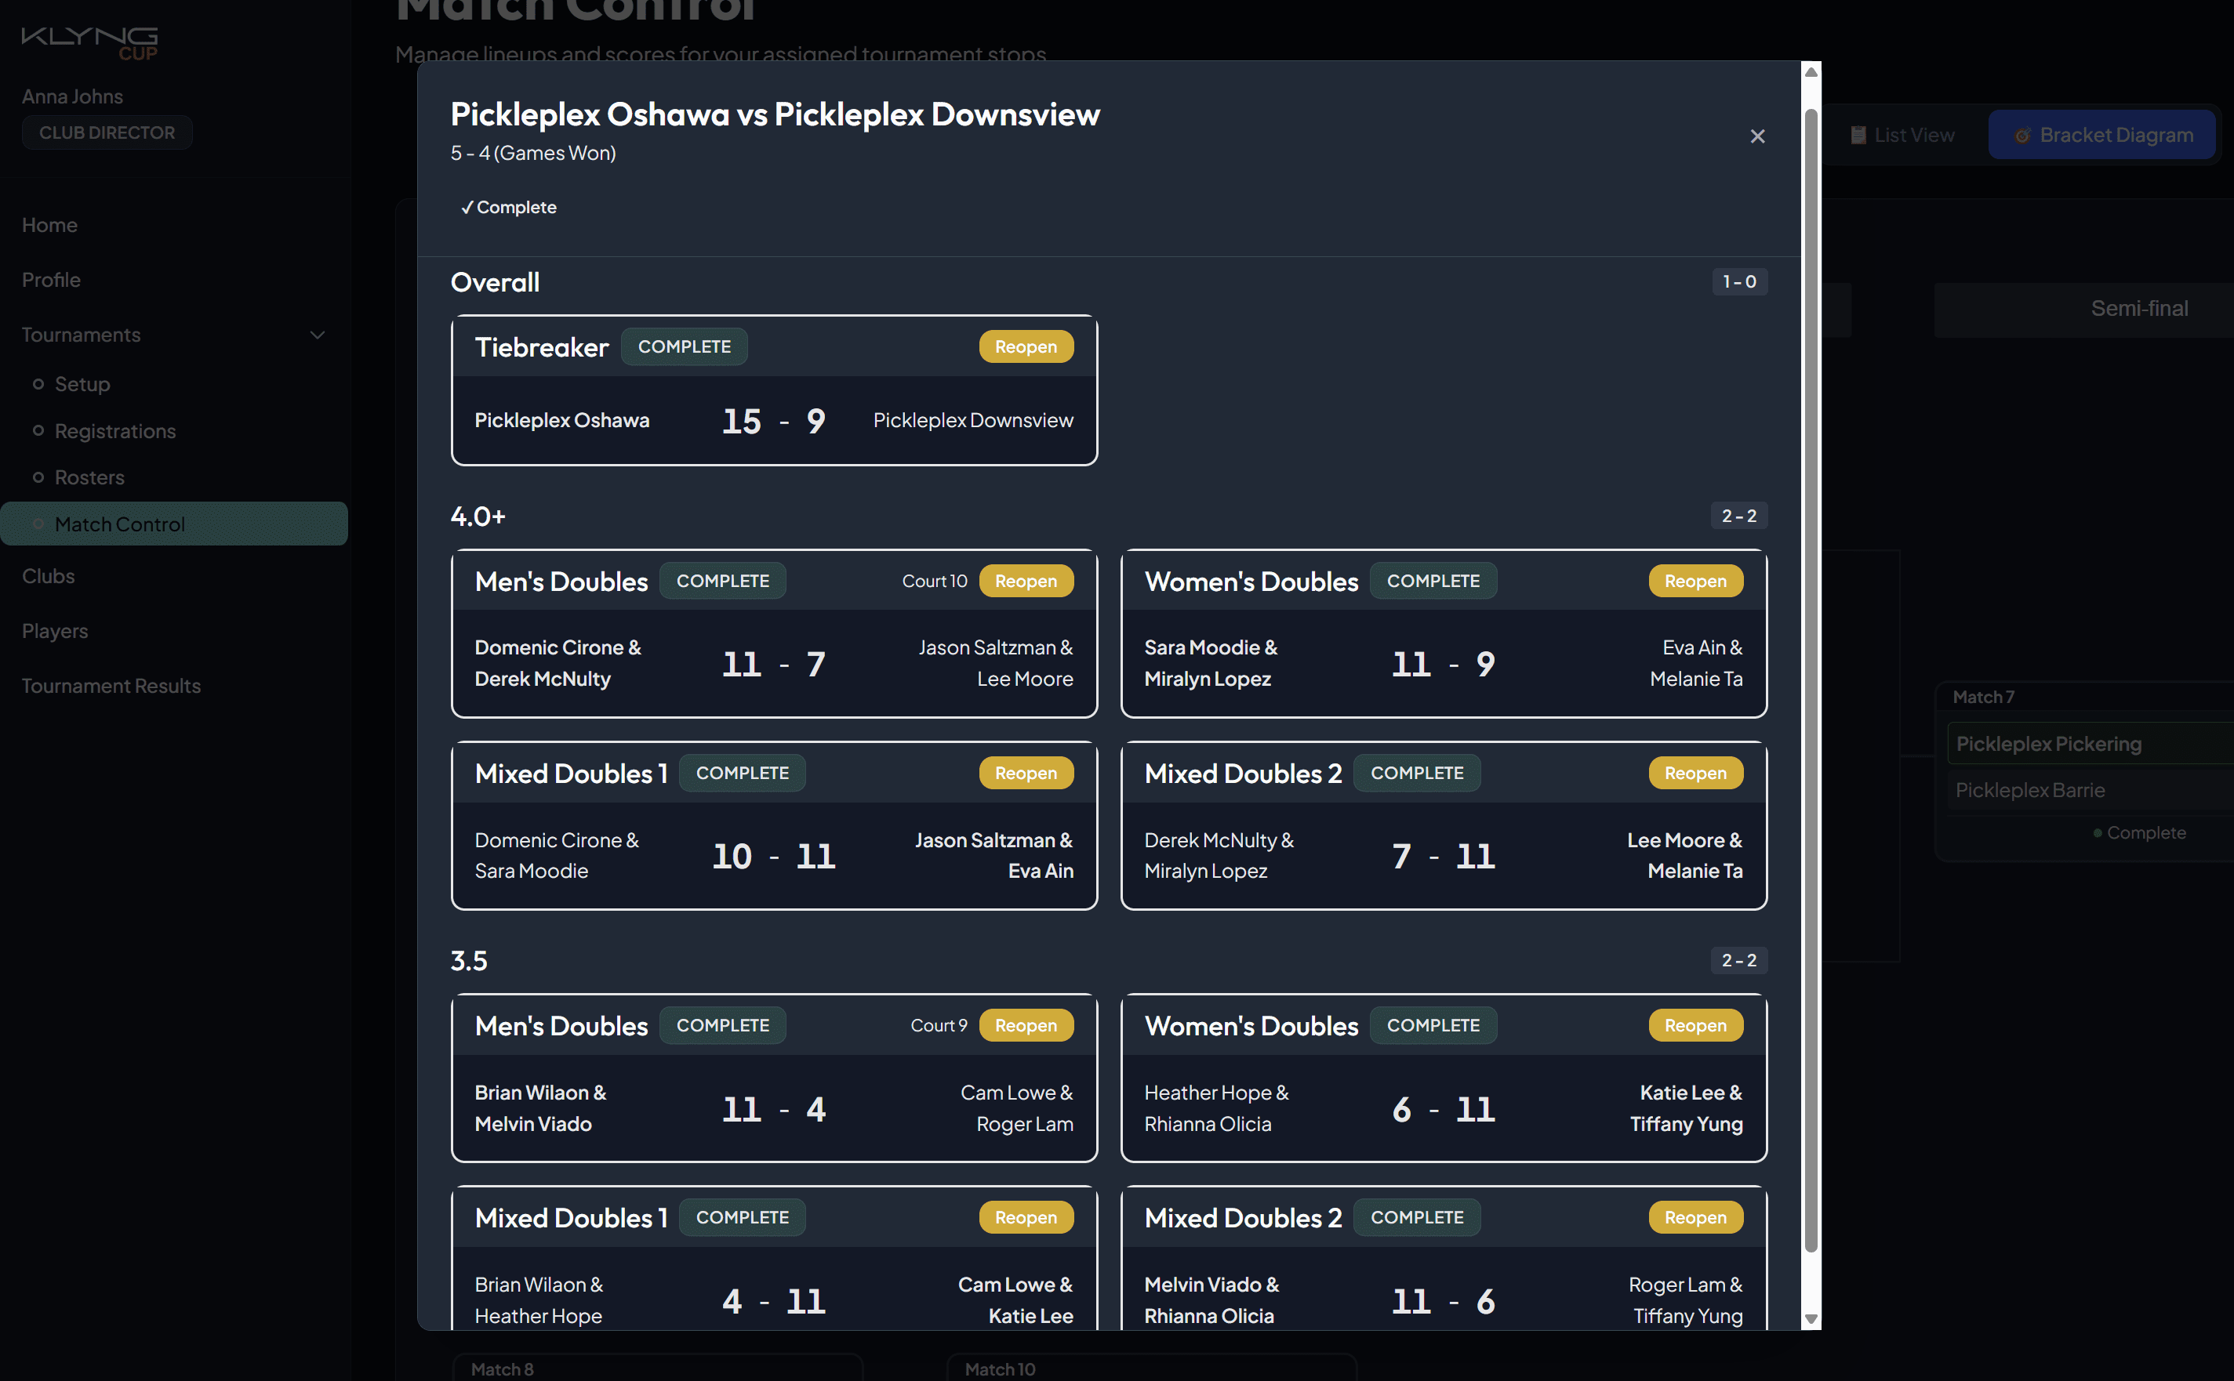Select the Setup sidebar item
Image resolution: width=2234 pixels, height=1381 pixels.
(82, 385)
